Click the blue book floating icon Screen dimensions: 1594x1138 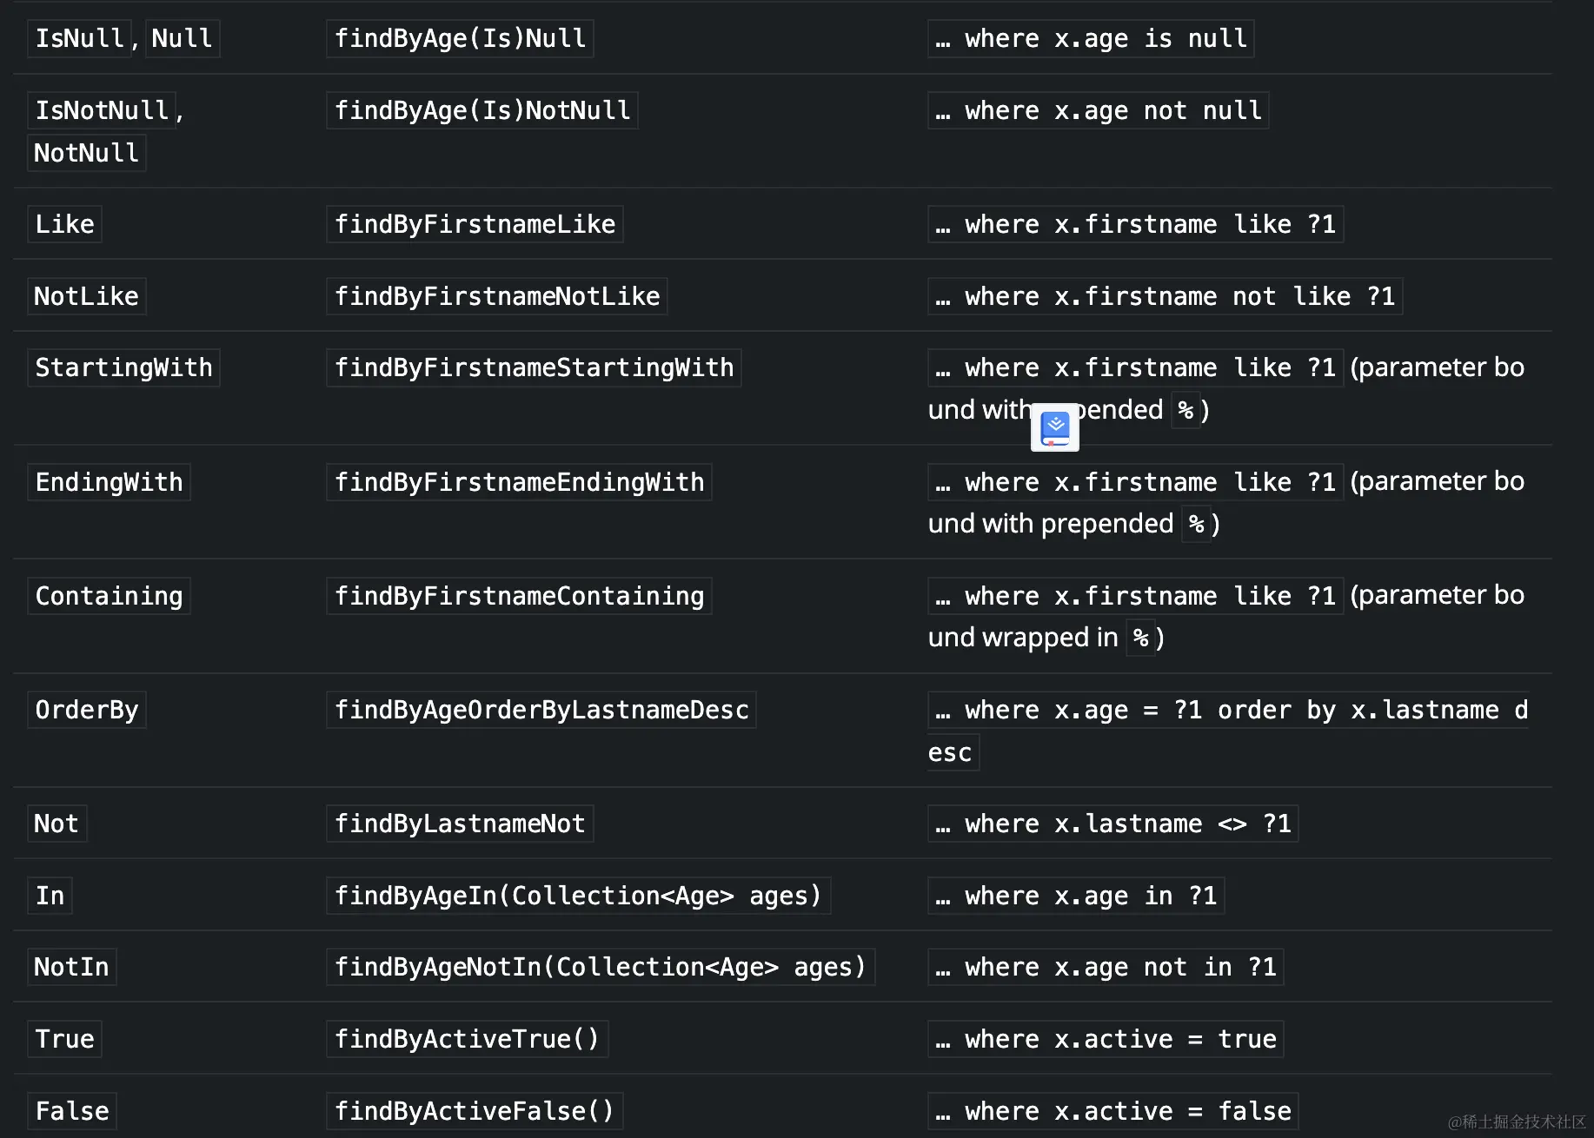click(1054, 427)
